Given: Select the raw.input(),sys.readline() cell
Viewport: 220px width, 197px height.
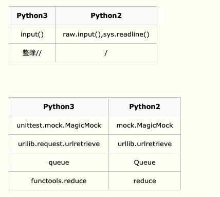Looking at the screenshot, I should (106, 34).
